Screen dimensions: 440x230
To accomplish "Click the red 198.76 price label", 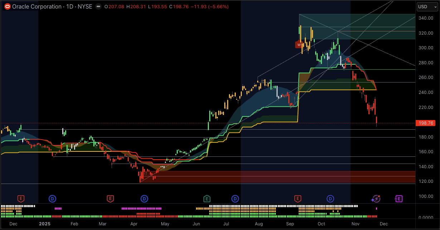I will tap(425, 123).
